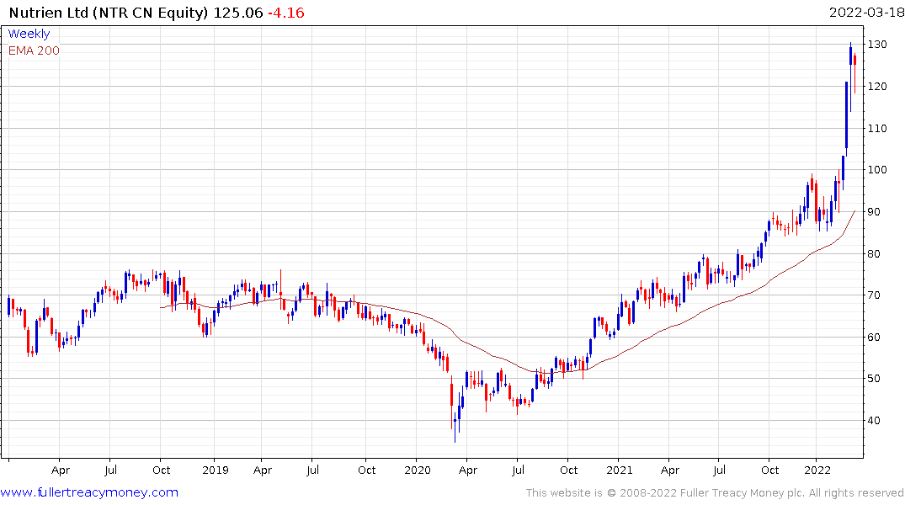Select the 90 price axis label
Viewport: 905px width, 505px height.
click(x=874, y=212)
